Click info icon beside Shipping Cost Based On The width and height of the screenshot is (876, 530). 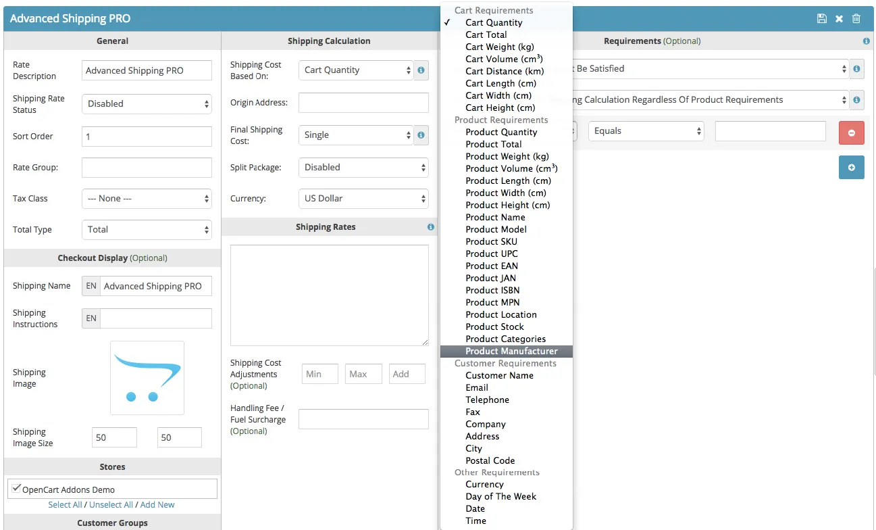[x=421, y=70]
